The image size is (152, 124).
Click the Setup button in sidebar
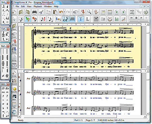point(14,58)
